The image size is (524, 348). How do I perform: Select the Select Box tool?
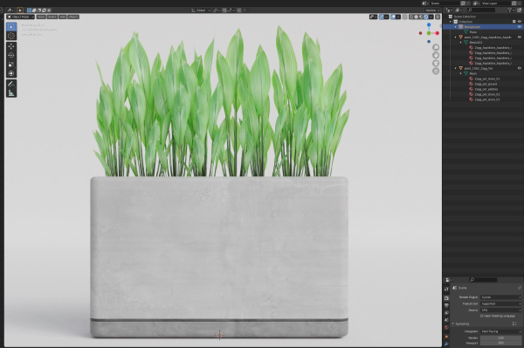[11, 27]
